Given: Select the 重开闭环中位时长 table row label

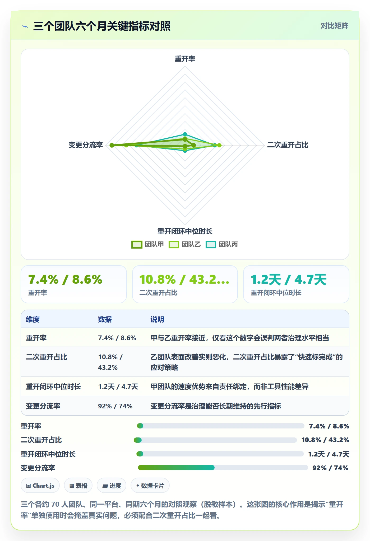Looking at the screenshot, I should click(x=53, y=386).
